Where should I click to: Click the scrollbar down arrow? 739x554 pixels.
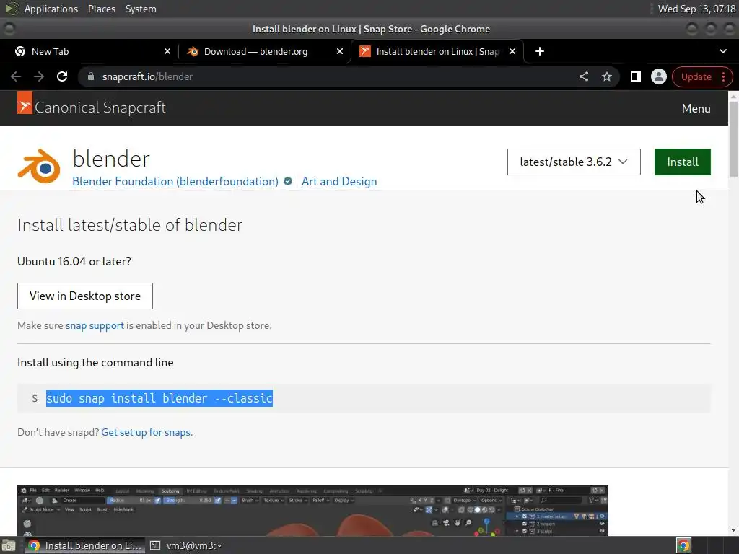[x=733, y=530]
